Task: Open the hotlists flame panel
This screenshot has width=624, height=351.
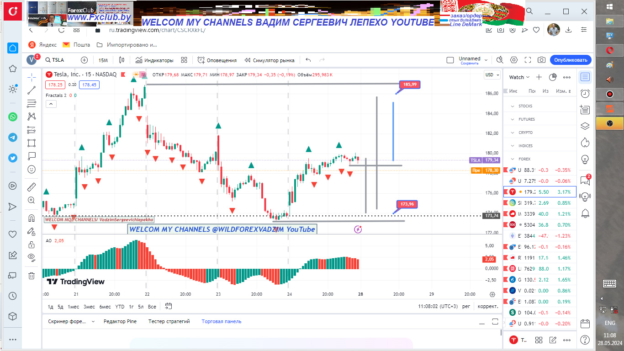Action: point(585,143)
